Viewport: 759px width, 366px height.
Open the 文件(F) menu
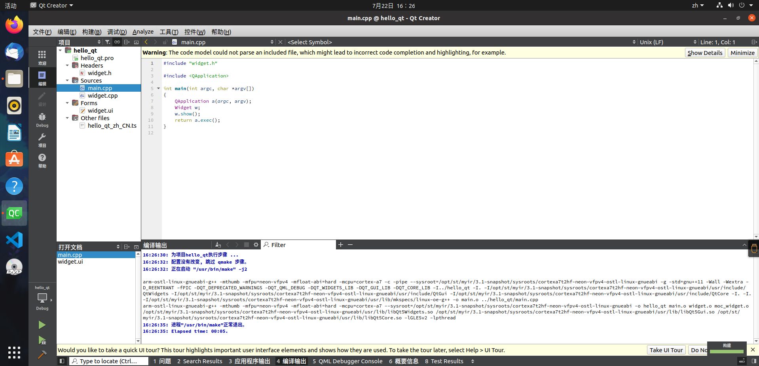(x=42, y=32)
